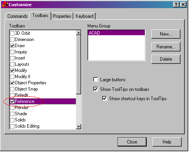This screenshot has width=189, height=152.
Task: Click the title bar X close icon
Action: pyautogui.click(x=183, y=5)
